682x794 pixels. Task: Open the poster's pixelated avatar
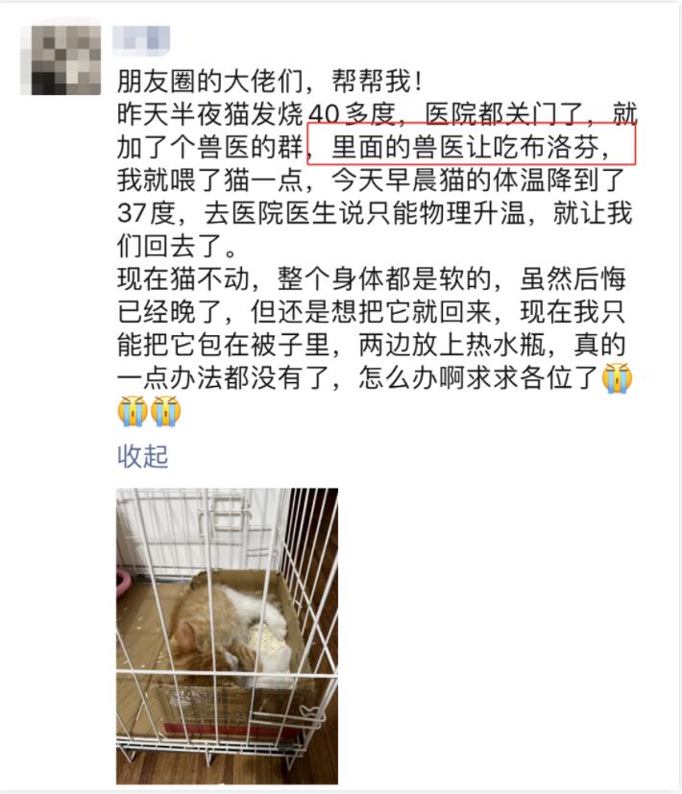coord(61,59)
